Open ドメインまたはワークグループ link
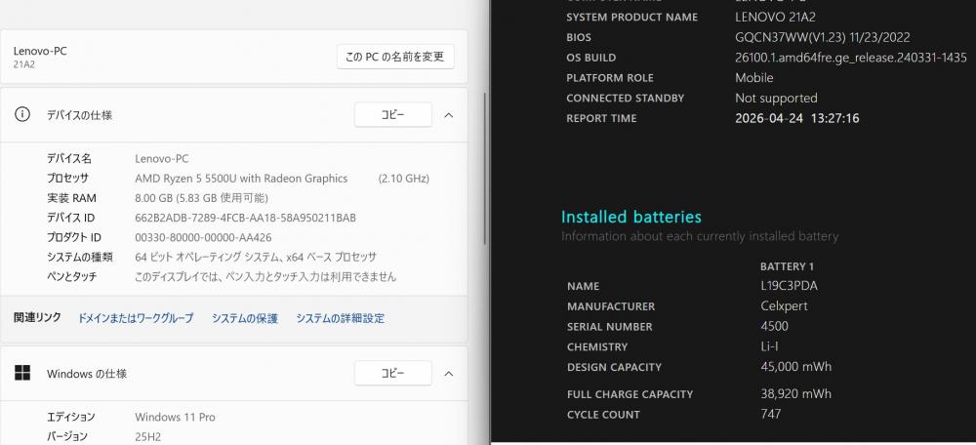Screen dimensions: 976x445 click(136, 318)
